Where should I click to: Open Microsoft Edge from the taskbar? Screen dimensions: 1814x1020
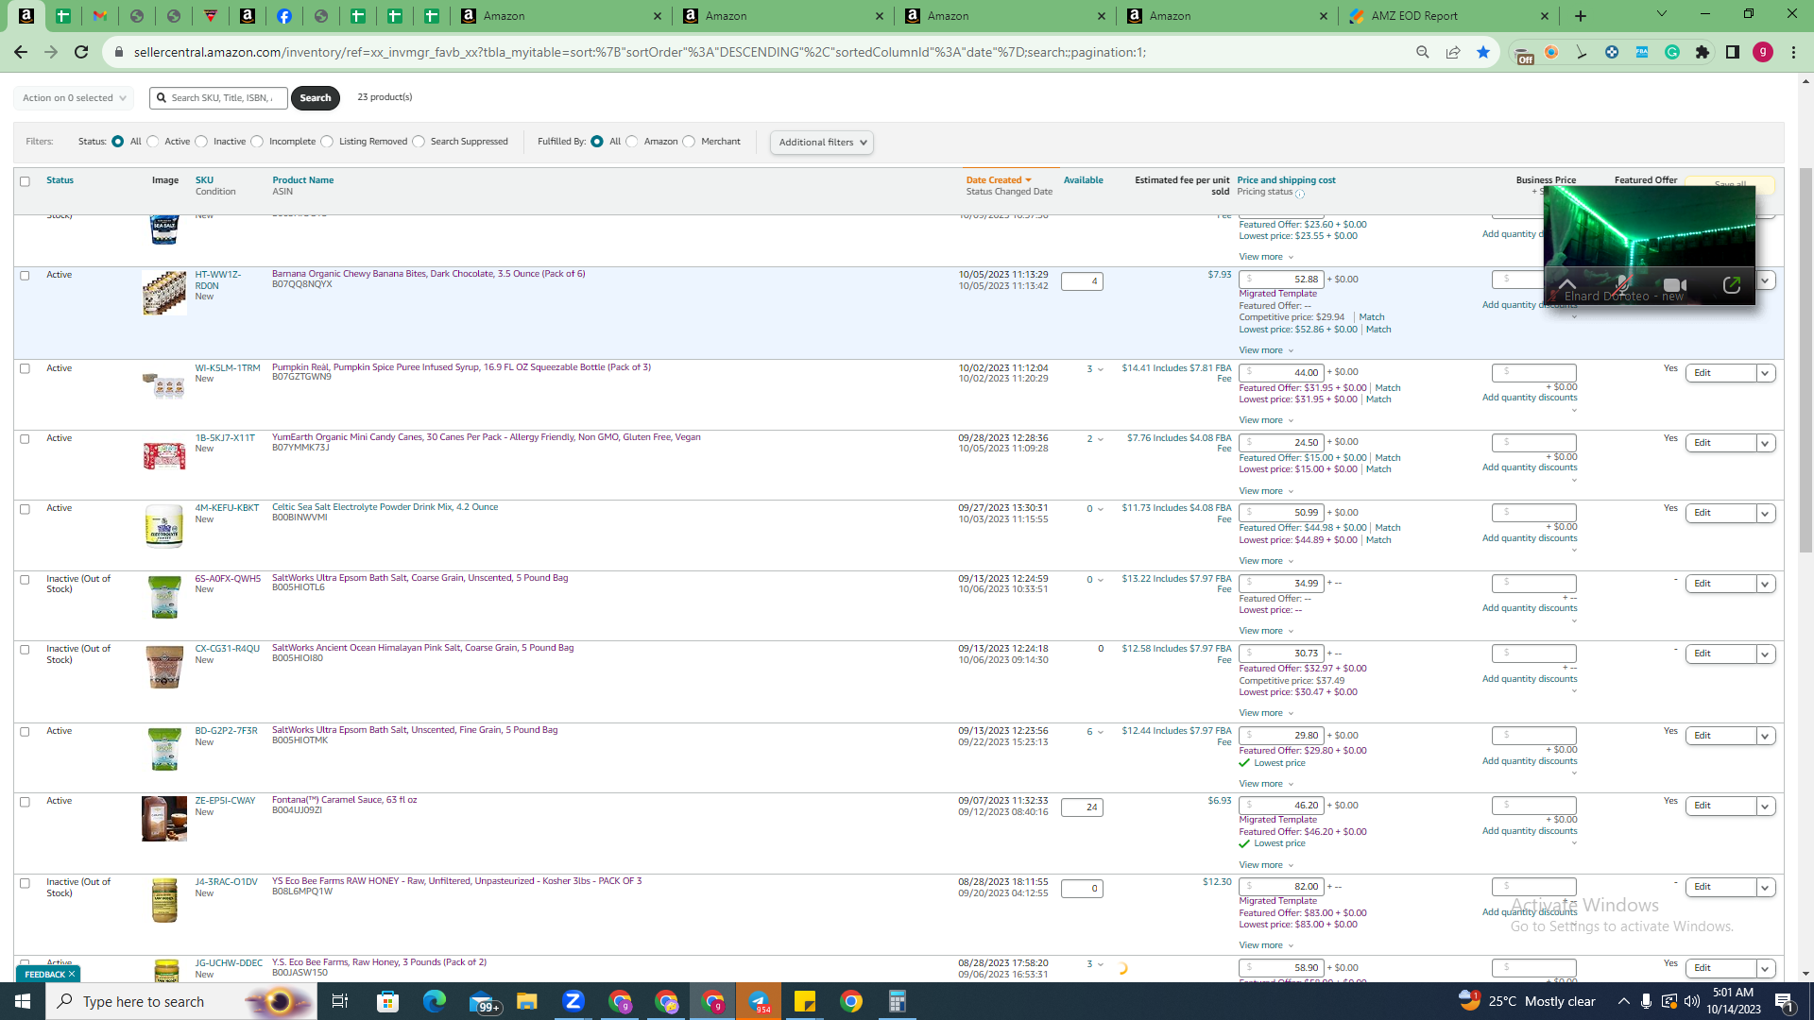(x=435, y=1001)
